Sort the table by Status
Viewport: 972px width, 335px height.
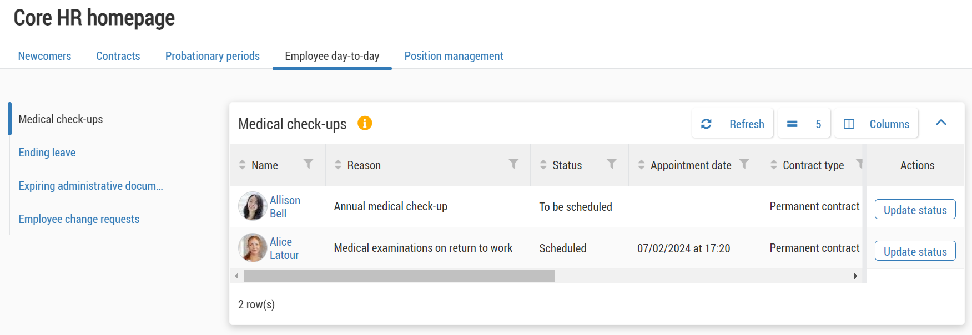(543, 165)
